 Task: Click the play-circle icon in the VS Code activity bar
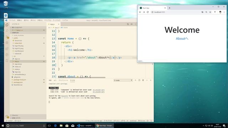pyautogui.click(x=7, y=55)
